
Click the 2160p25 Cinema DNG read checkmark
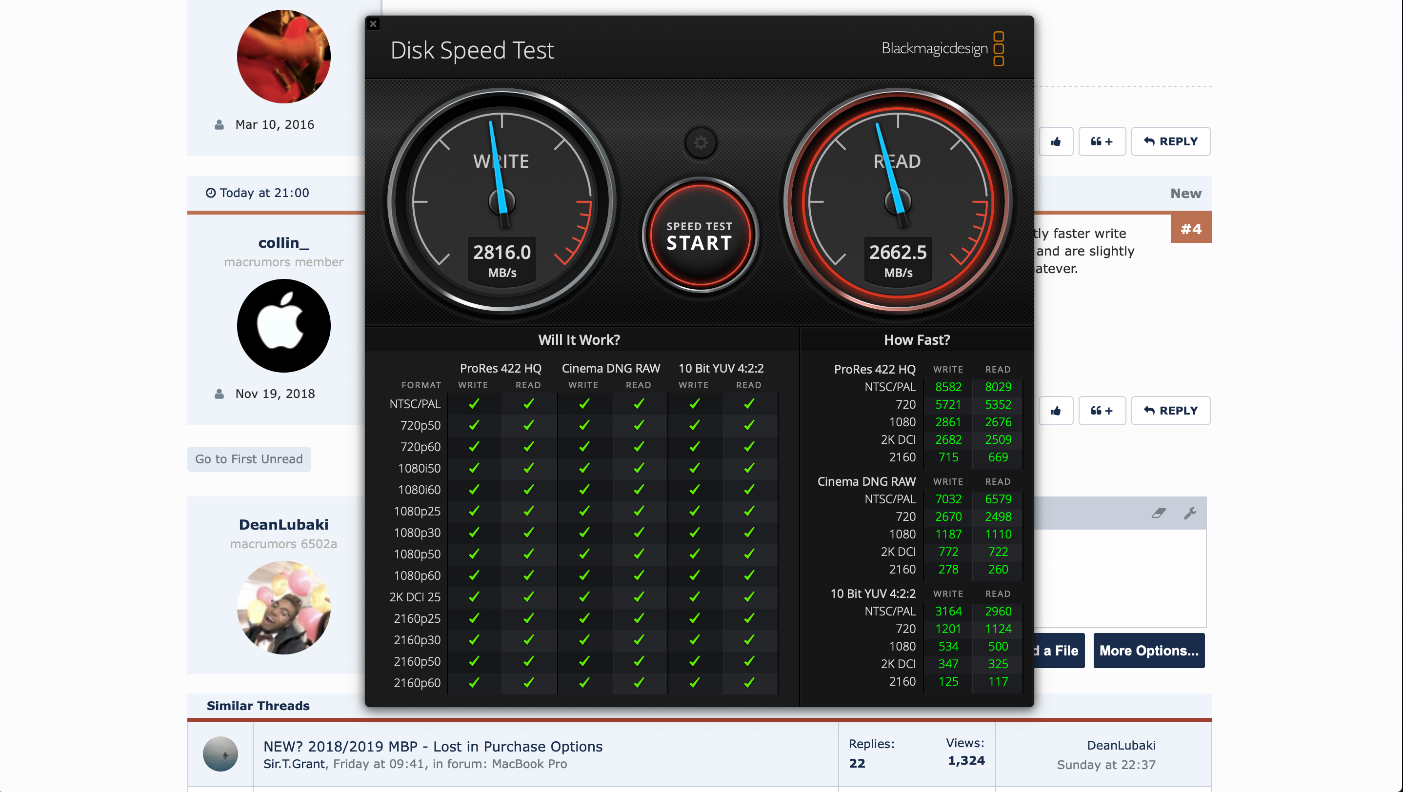[639, 618]
